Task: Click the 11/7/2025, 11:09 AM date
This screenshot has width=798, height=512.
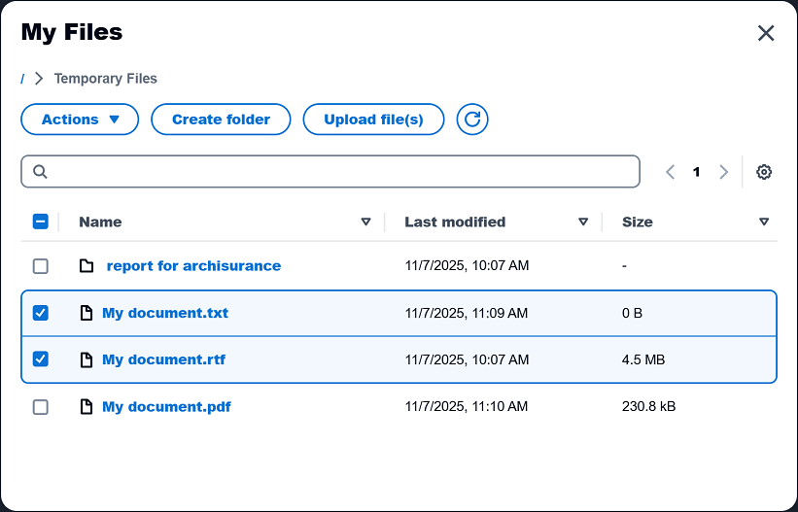Action: pyautogui.click(x=467, y=313)
